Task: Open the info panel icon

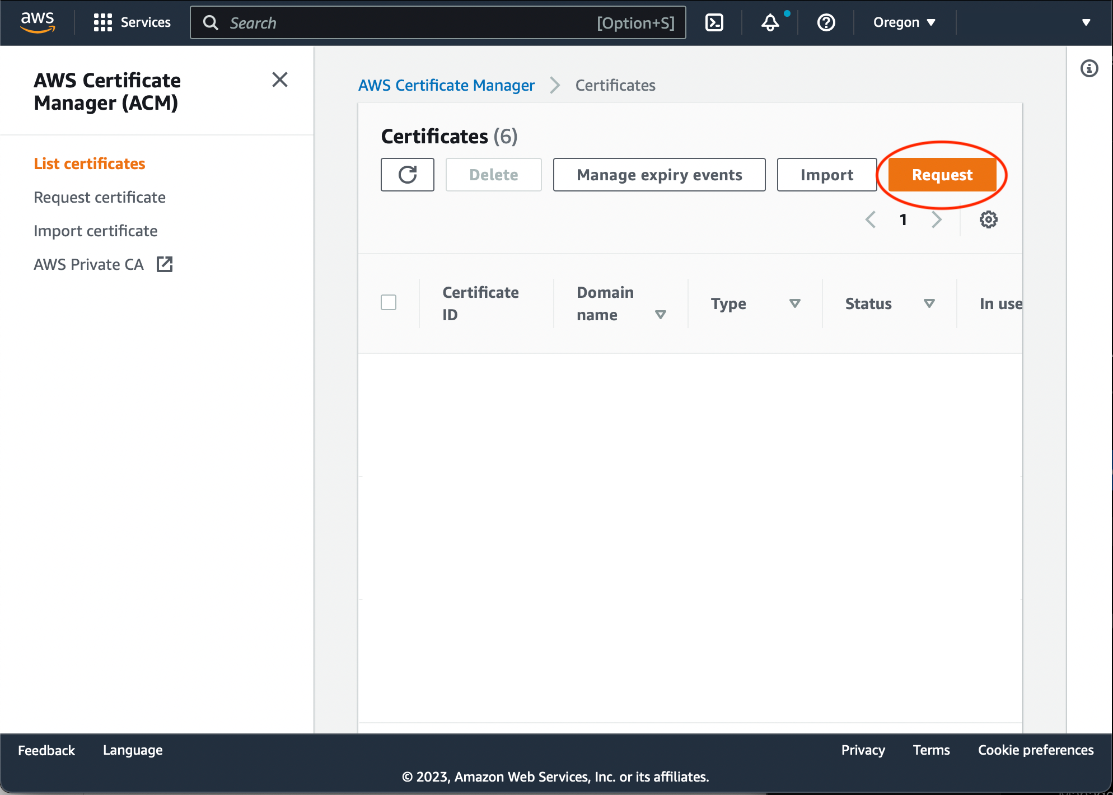Action: (x=1089, y=68)
